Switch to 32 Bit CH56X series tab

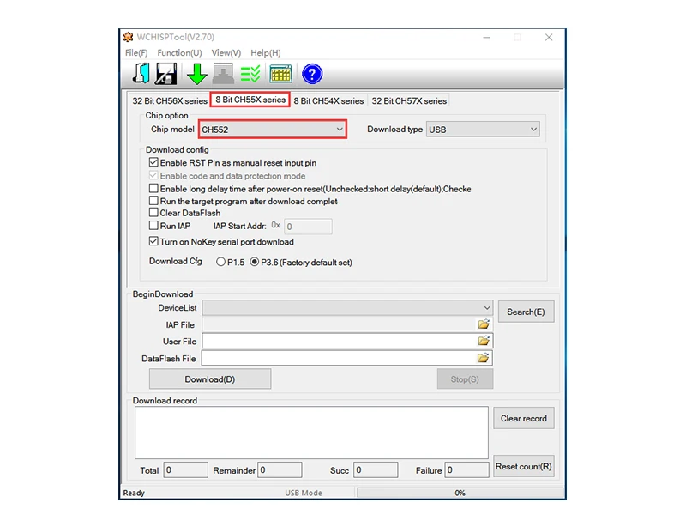point(170,100)
